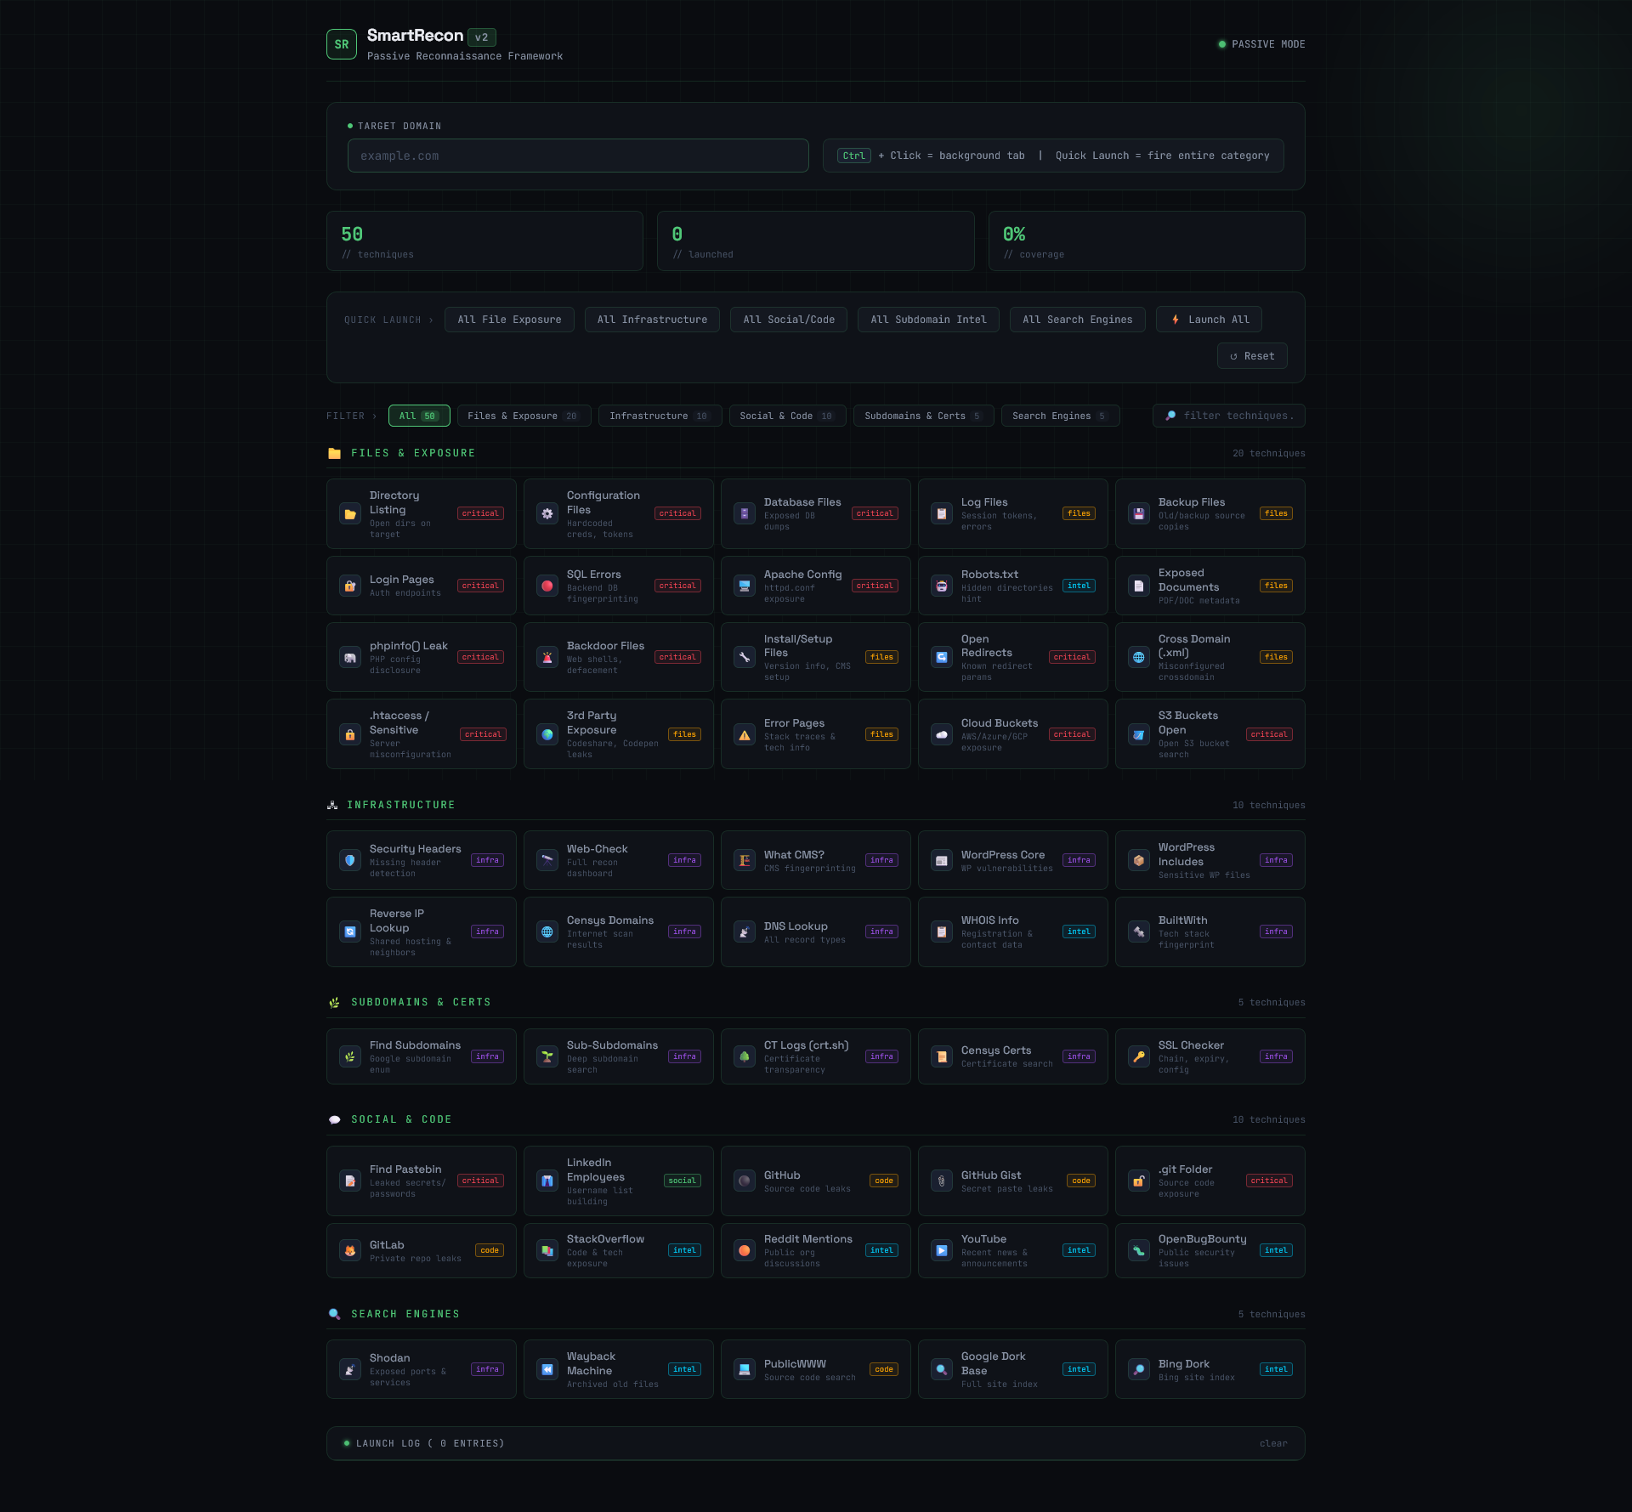This screenshot has width=1632, height=1512.
Task: Click the Backdoor Files icon
Action: tap(547, 657)
